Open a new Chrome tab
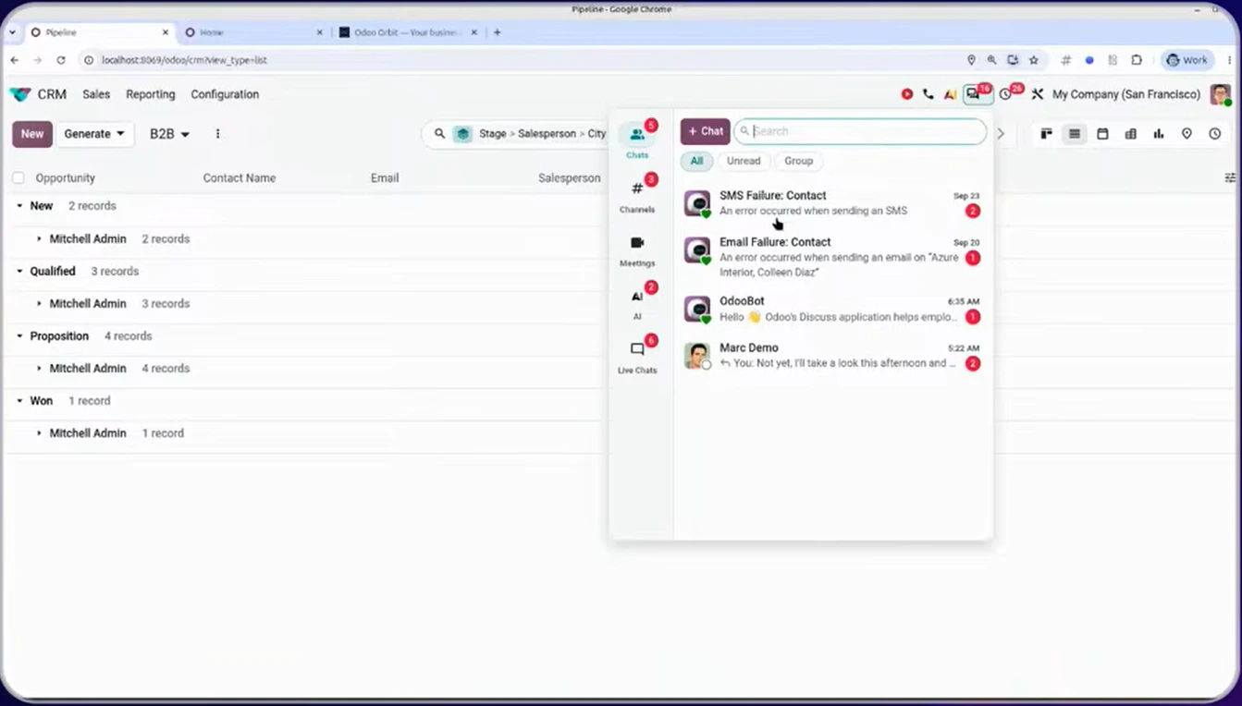Viewport: 1242px width, 706px height. pos(497,32)
